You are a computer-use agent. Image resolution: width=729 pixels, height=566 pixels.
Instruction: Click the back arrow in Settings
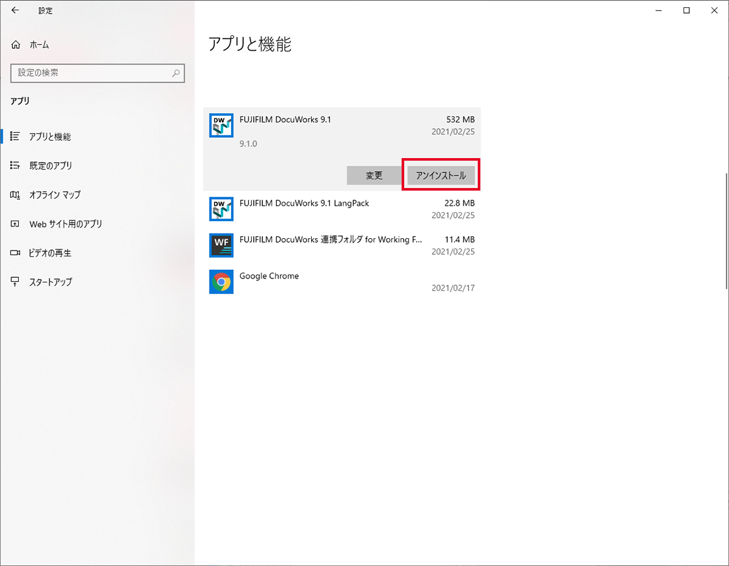point(15,10)
